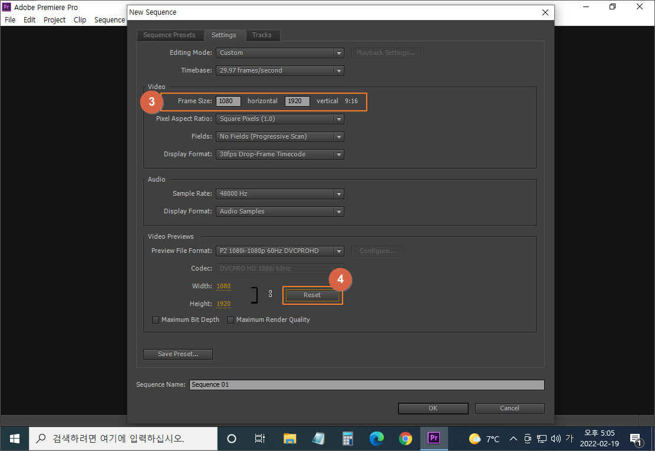655x451 pixels.
Task: Click the vertical frame size field
Action: click(x=297, y=101)
